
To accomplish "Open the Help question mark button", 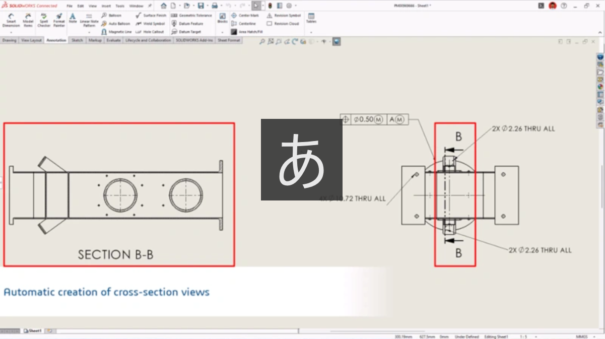I will point(564,6).
